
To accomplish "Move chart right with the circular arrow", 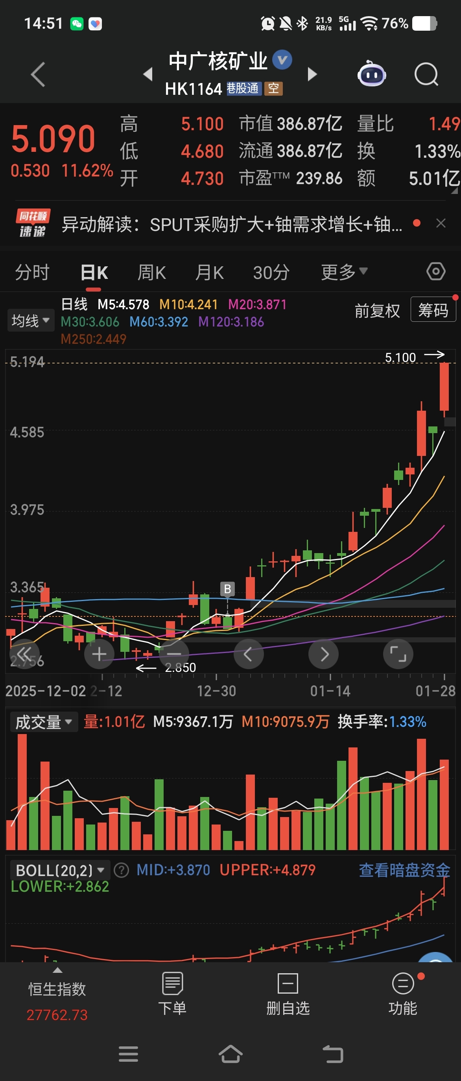I will (x=323, y=654).
